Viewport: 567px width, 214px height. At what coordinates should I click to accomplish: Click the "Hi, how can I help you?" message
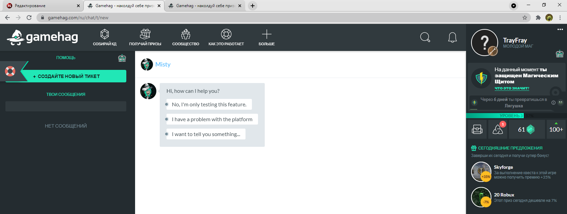[x=193, y=91]
